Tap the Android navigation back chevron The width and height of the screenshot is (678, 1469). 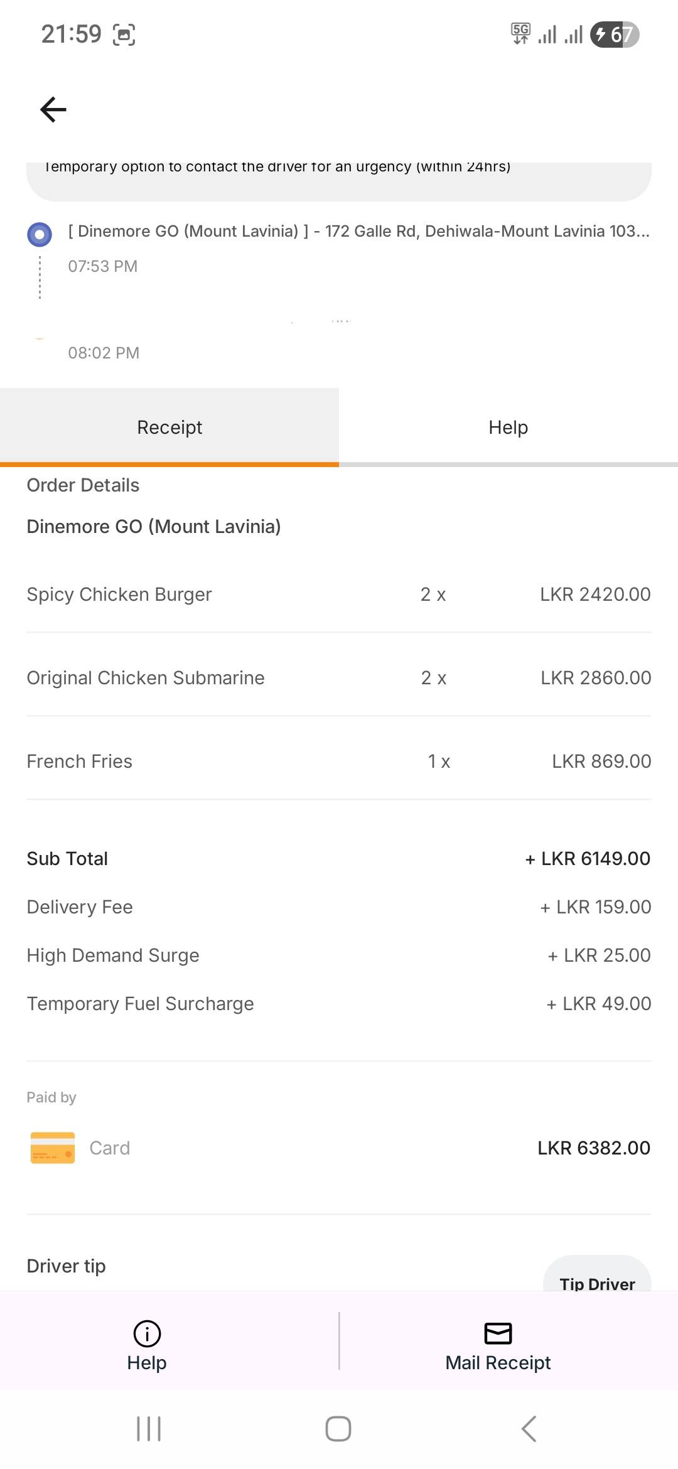pyautogui.click(x=529, y=1429)
